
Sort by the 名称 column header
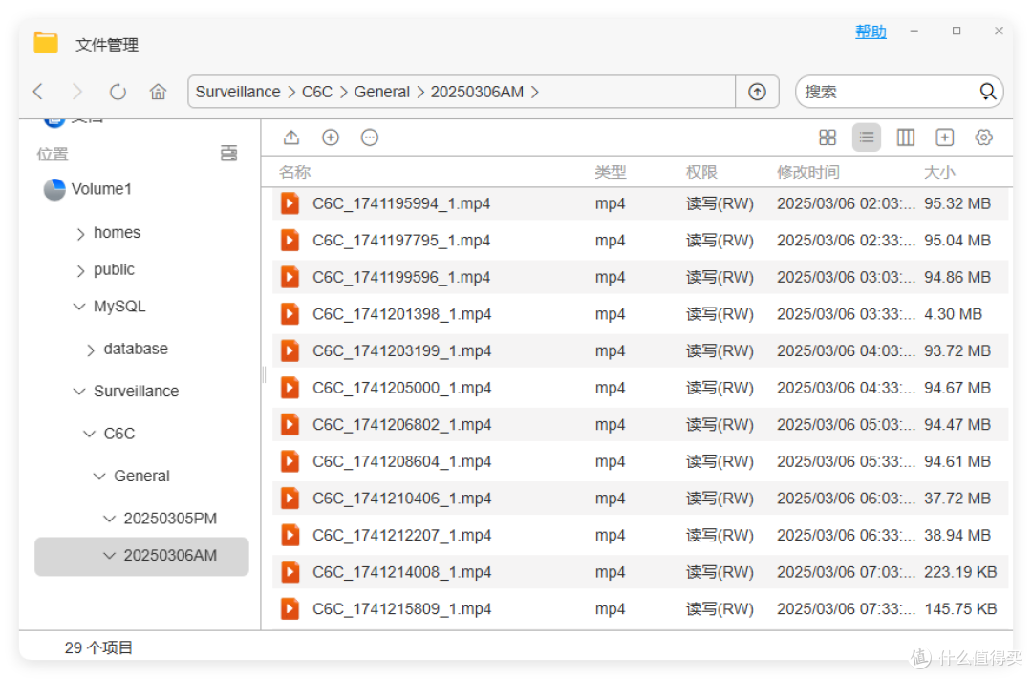pyautogui.click(x=294, y=172)
